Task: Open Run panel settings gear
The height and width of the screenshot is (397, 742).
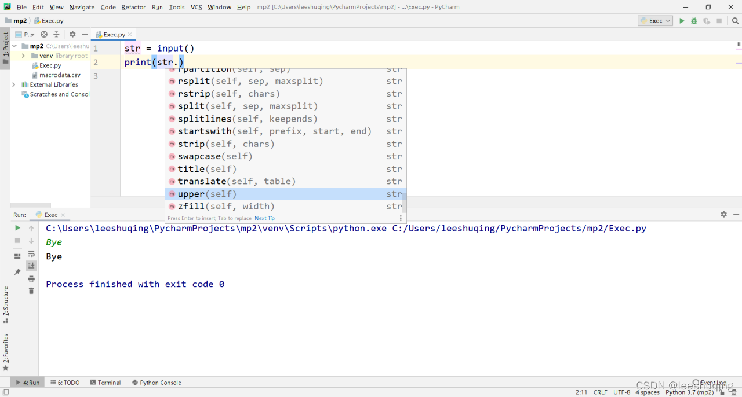Action: click(723, 214)
